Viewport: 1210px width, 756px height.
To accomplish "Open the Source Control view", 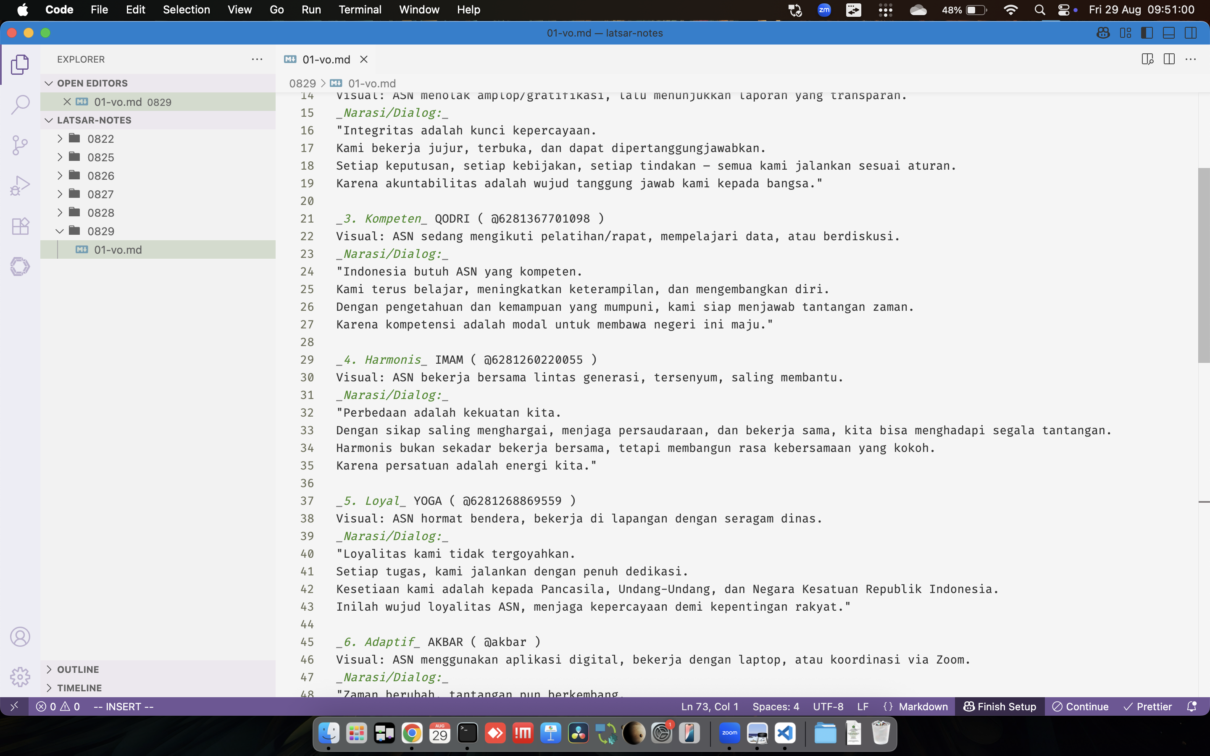I will pos(20,145).
